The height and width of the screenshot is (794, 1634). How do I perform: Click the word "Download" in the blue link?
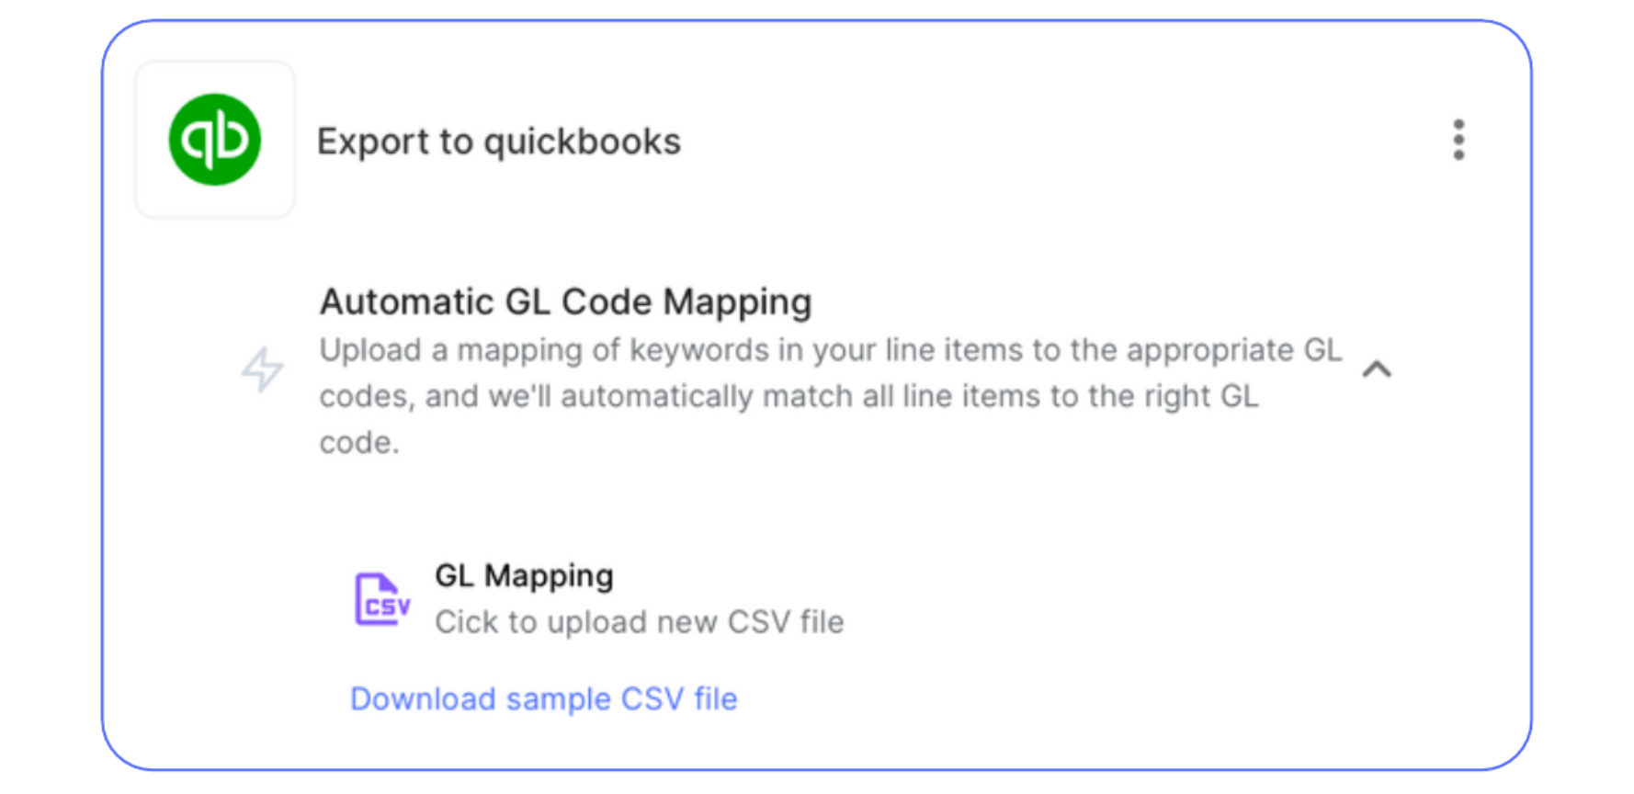[x=423, y=699]
